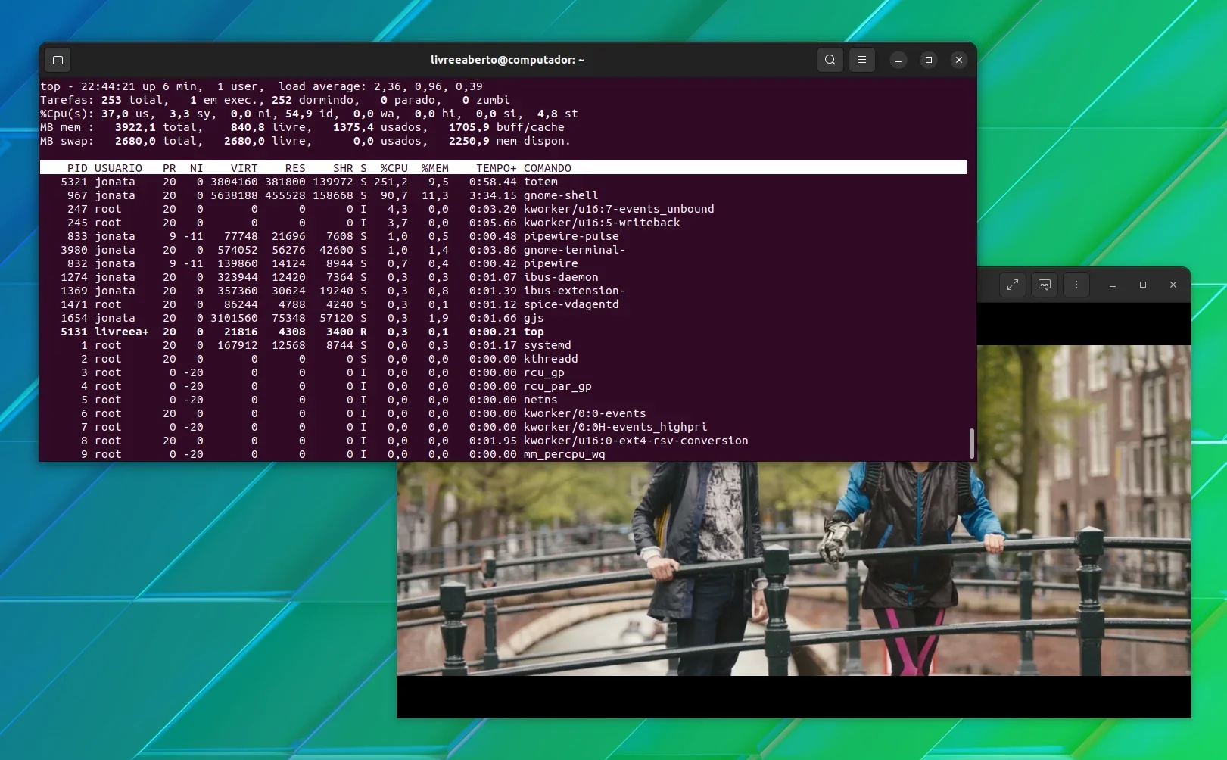Open the terminal hamburger menu
This screenshot has width=1227, height=760.
(x=862, y=60)
